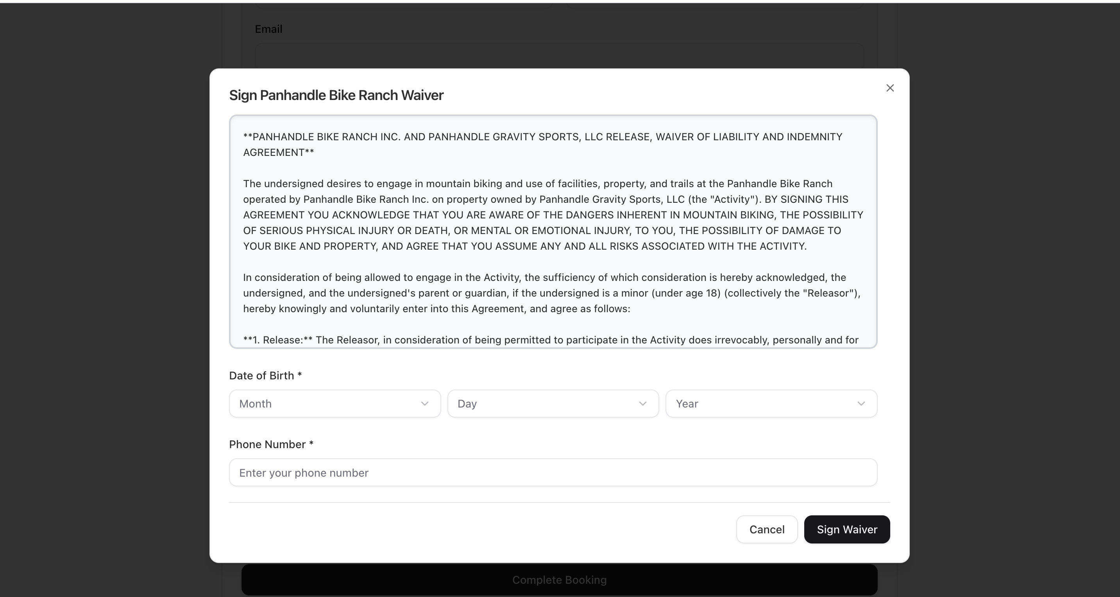Screen dimensions: 1120x597
Task: Click Cancel to dismiss the waiver
Action: [766, 529]
